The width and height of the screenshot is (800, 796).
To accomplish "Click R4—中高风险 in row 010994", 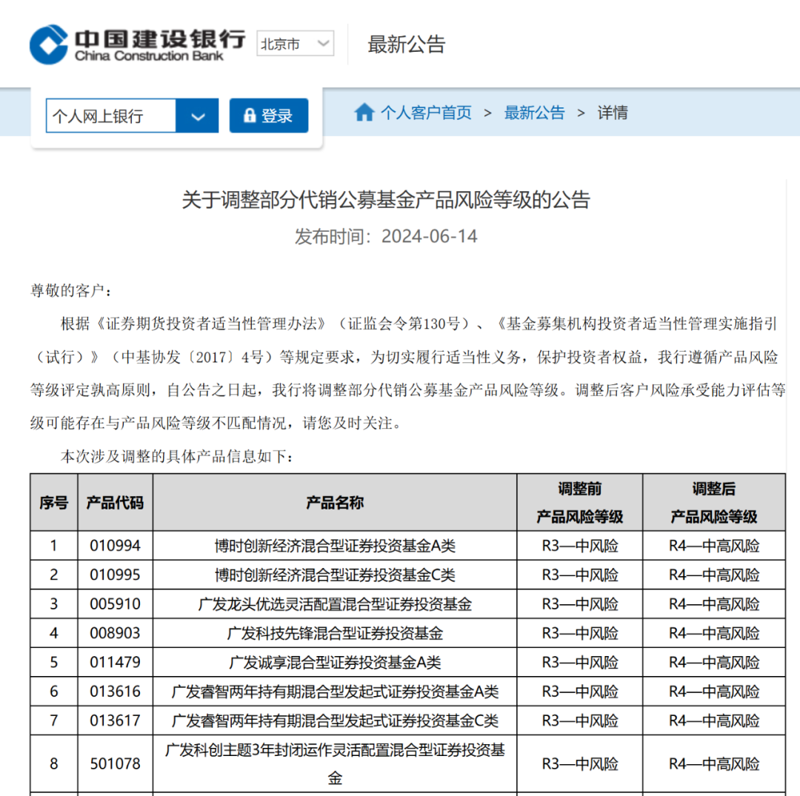I will point(714,546).
